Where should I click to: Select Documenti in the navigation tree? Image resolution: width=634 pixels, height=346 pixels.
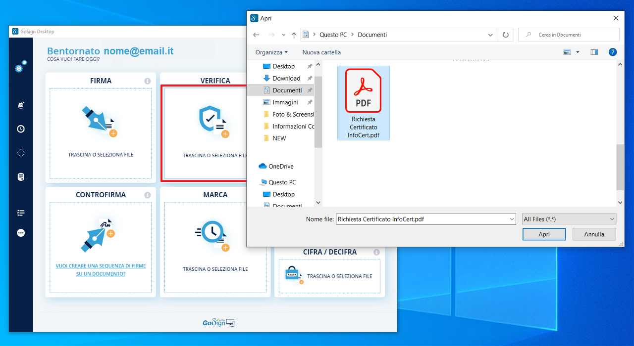tap(287, 90)
